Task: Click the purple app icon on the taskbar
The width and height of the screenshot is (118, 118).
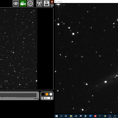Action: coord(110,116)
